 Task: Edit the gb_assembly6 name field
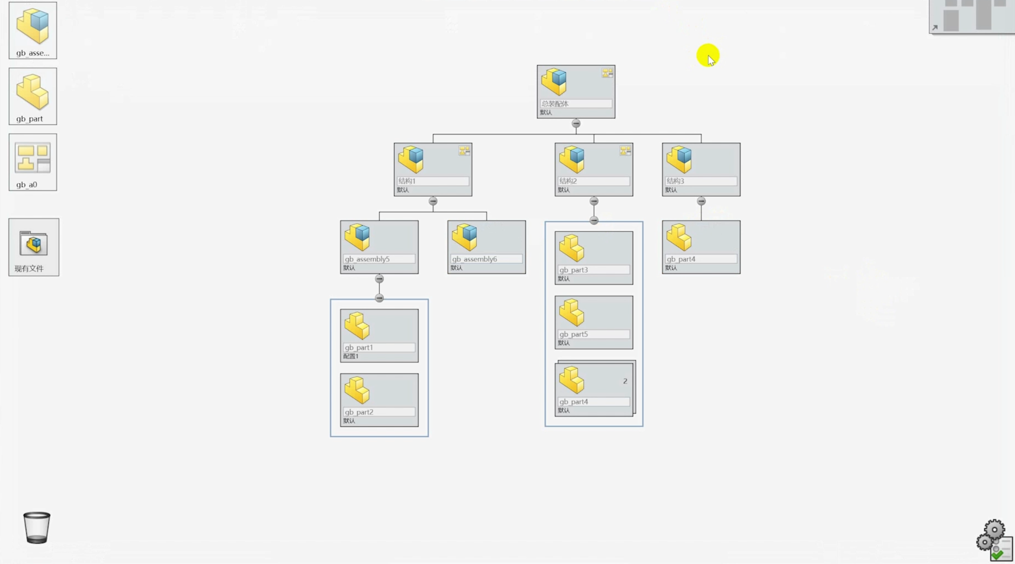(x=486, y=259)
